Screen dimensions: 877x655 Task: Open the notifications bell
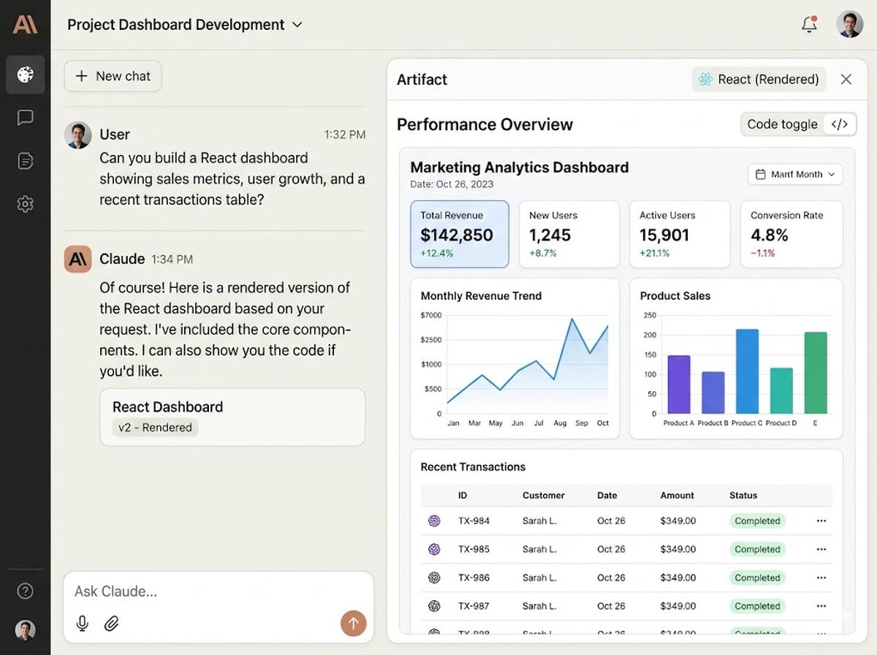[x=809, y=24]
